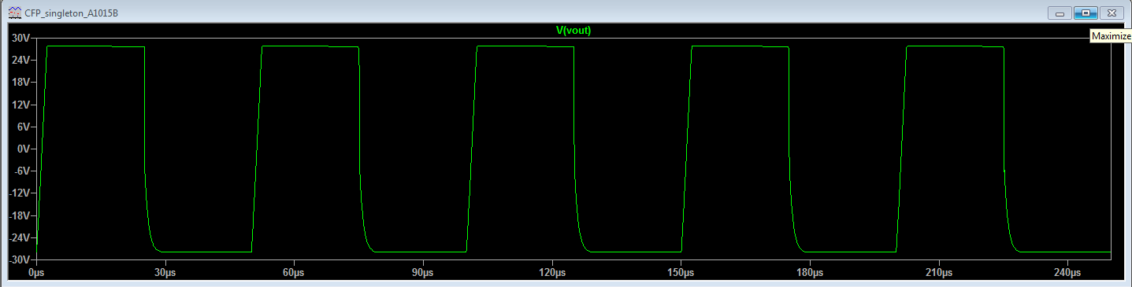Click the -6V axis label
This screenshot has width=1132, height=287.
21,171
